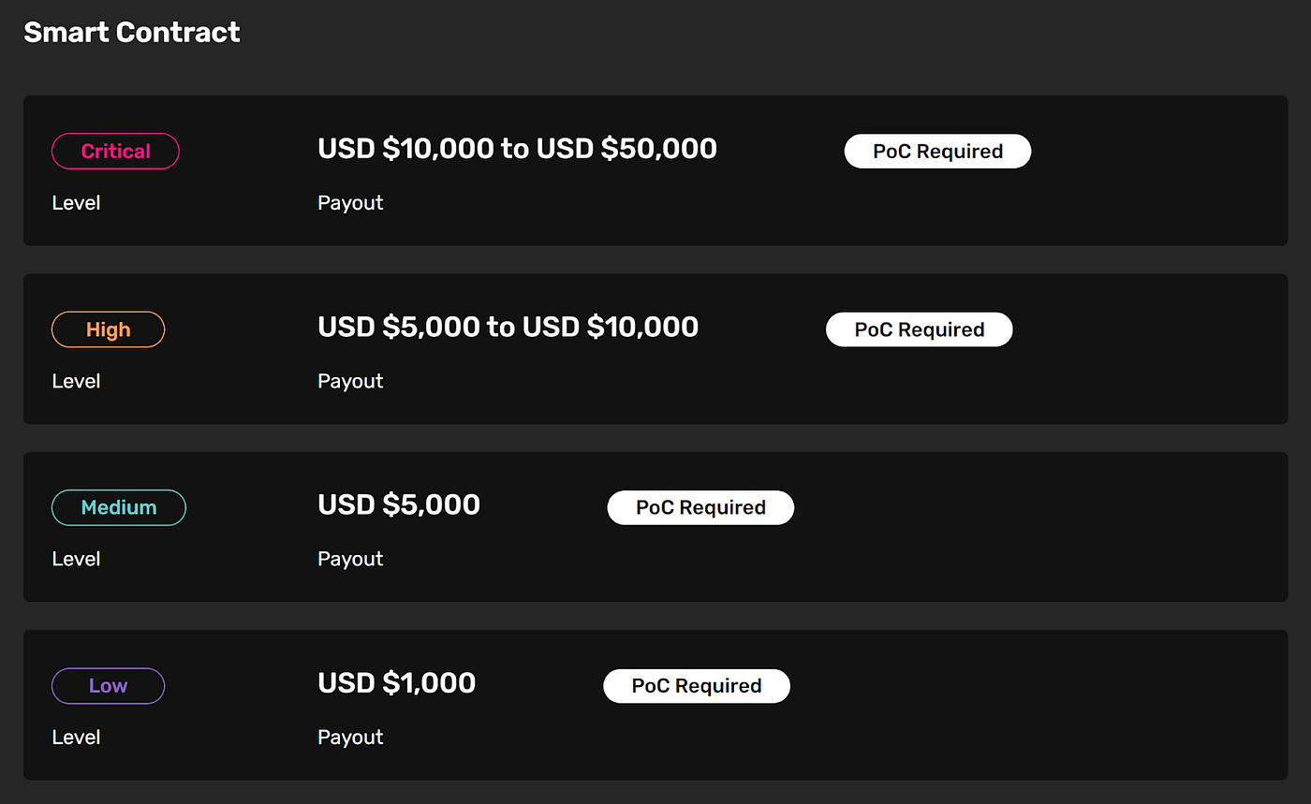Screen dimensions: 1311x804
Task: Click Payout label in Critical row
Action: [350, 203]
